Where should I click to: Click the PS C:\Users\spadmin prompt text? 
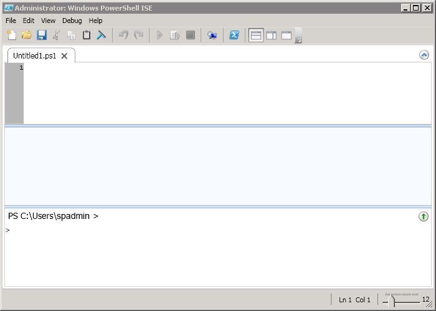pos(53,216)
